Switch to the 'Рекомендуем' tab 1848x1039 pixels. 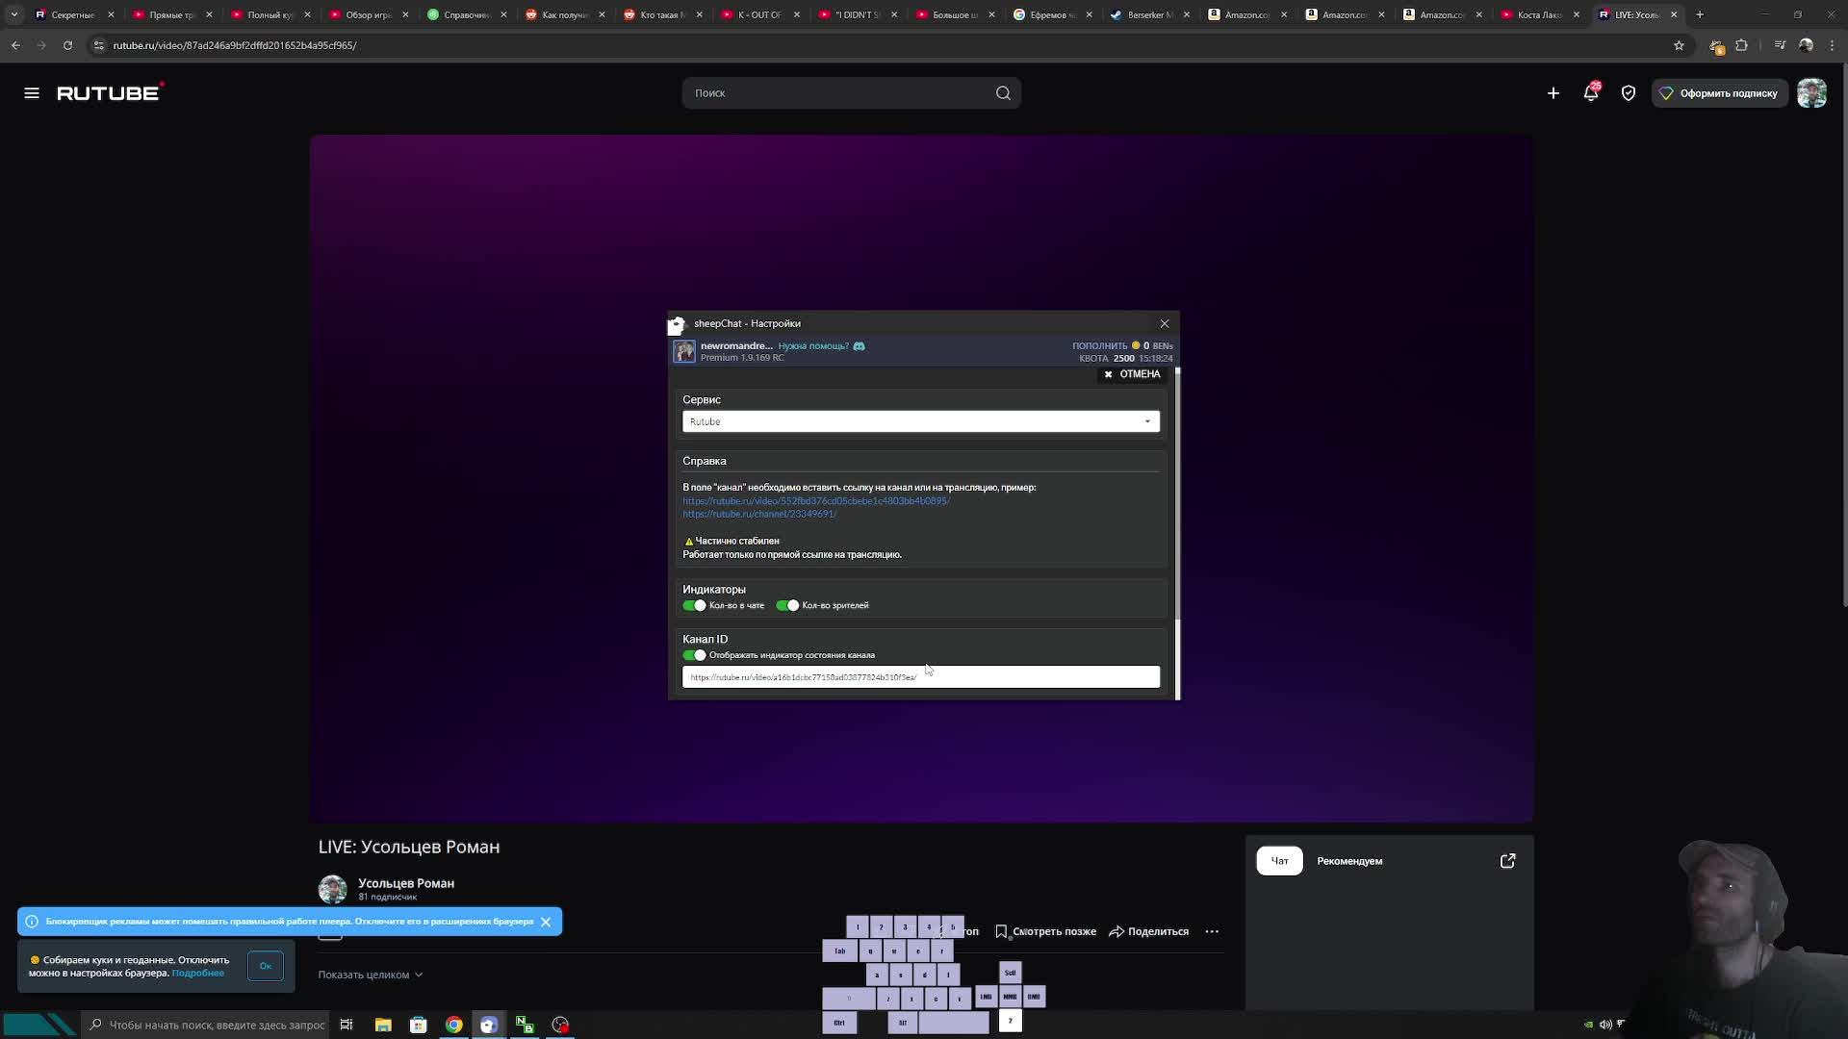(x=1348, y=861)
